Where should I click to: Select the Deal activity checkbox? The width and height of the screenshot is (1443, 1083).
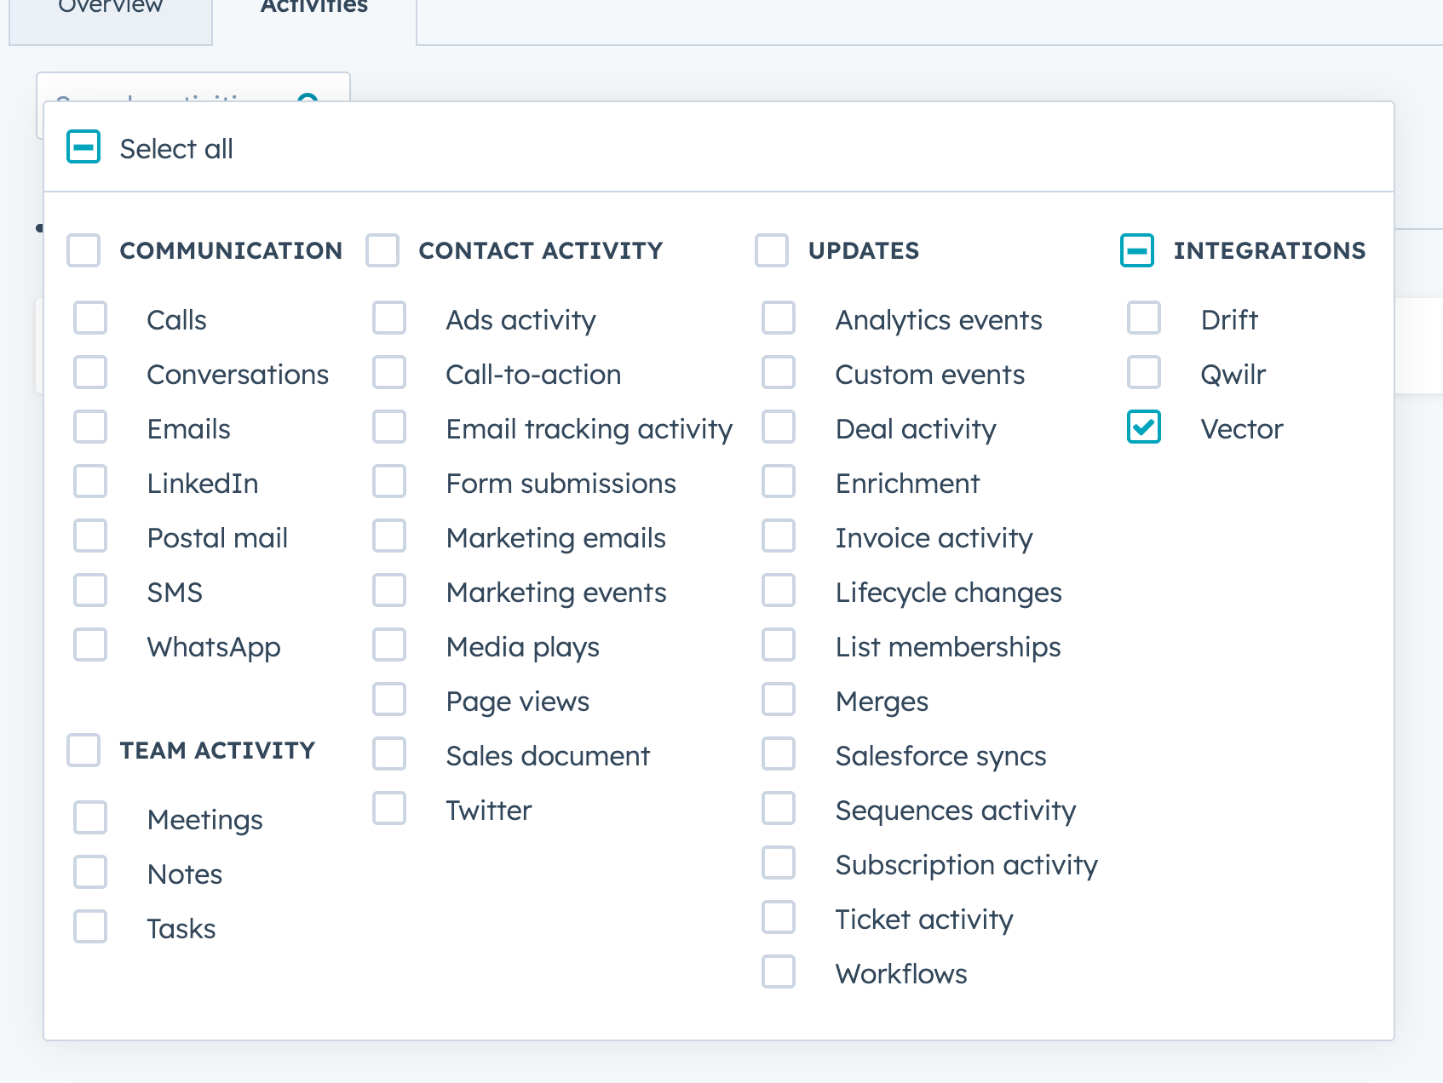779,427
